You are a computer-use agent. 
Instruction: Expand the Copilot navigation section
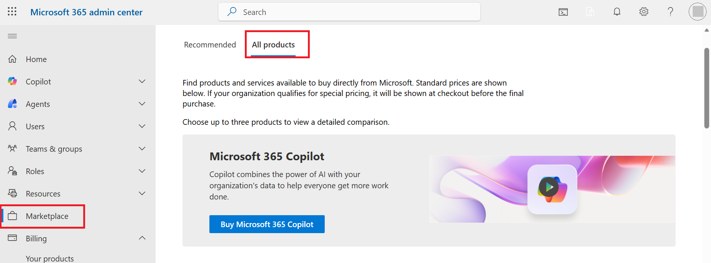point(142,81)
